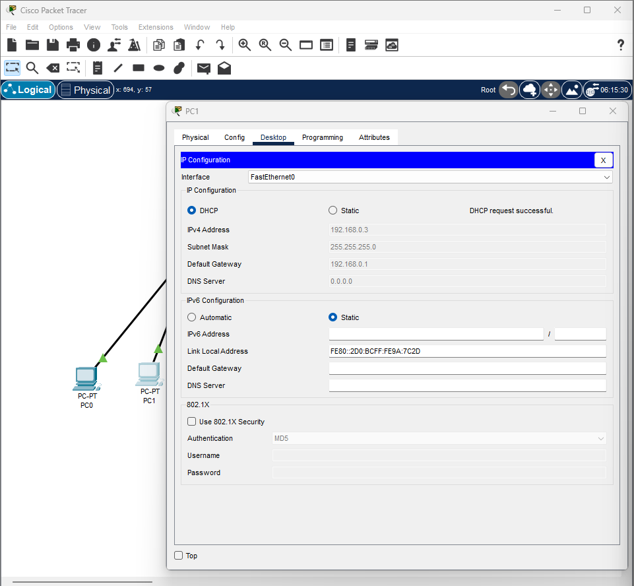Screen dimensions: 634x586
Task: Add a Simple PDU envelope
Action: pos(204,69)
